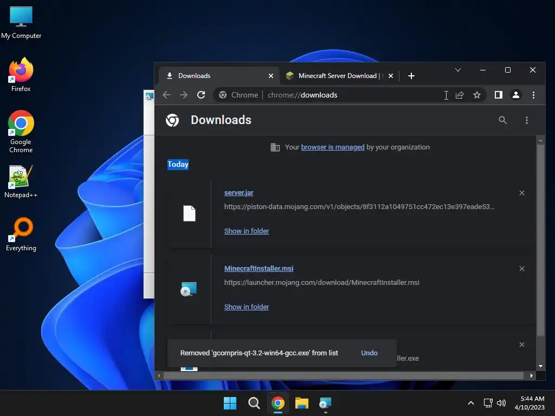Open a new browser tab

pos(411,76)
